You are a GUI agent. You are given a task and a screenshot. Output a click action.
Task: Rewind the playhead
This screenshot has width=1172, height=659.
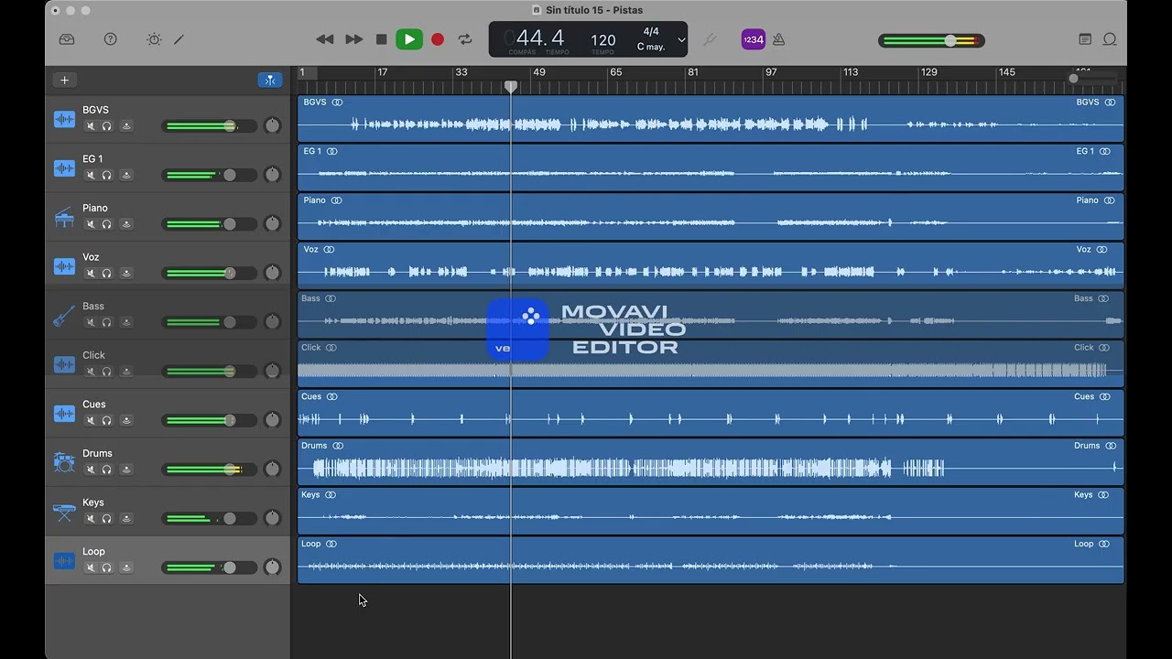[x=325, y=39]
